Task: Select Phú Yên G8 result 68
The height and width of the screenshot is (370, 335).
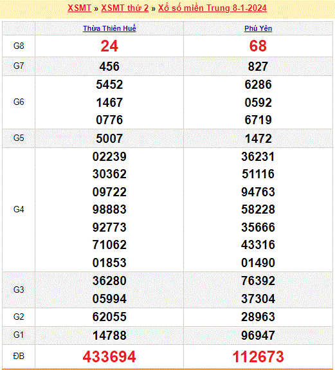Action: [x=258, y=46]
